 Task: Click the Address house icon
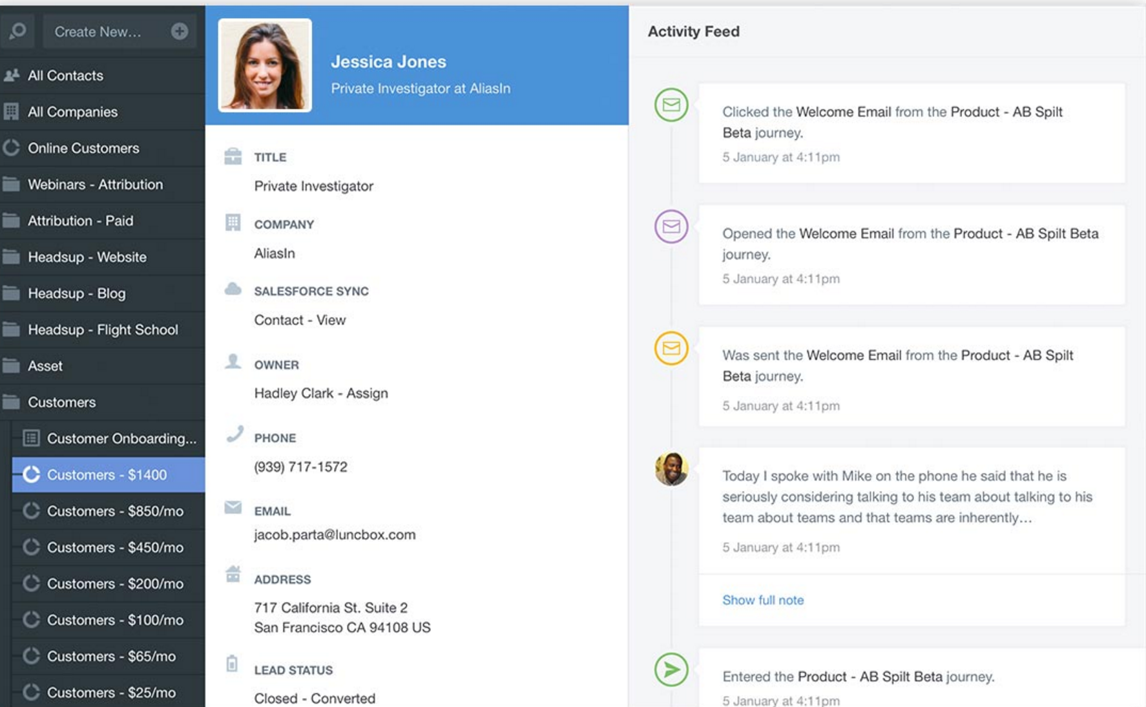[x=233, y=573]
